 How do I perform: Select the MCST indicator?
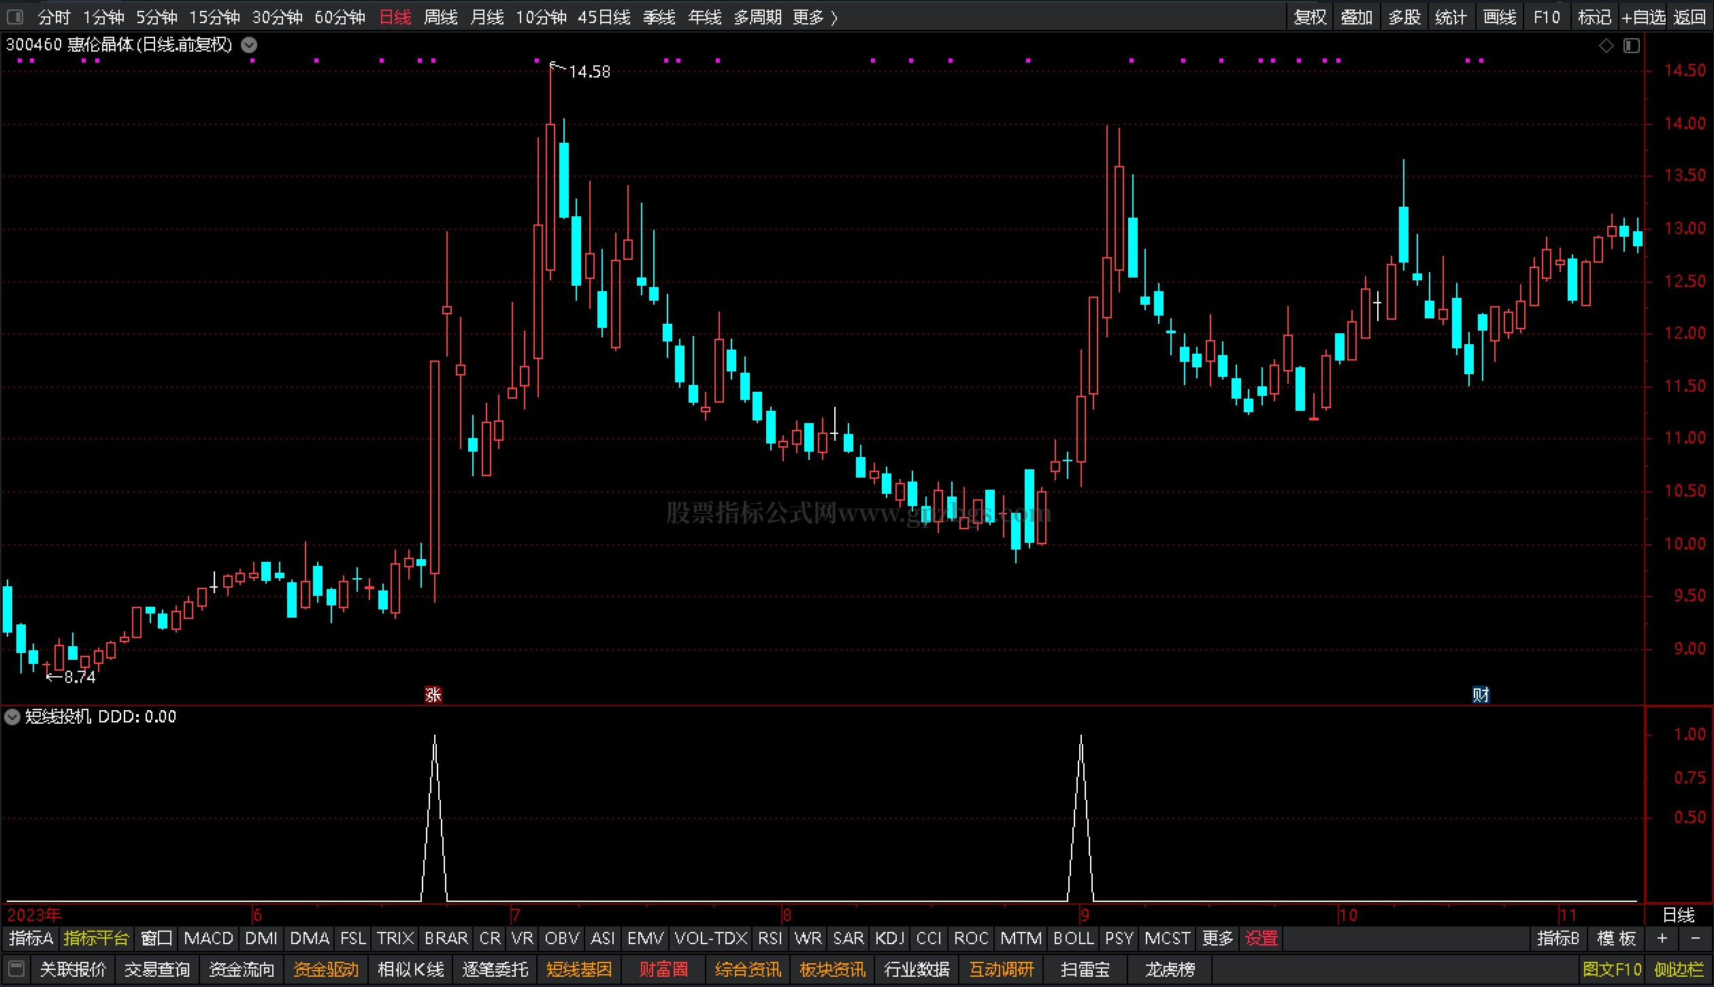pos(1168,939)
